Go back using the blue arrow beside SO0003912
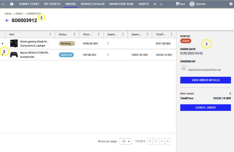The image size is (234, 152). click(7, 21)
